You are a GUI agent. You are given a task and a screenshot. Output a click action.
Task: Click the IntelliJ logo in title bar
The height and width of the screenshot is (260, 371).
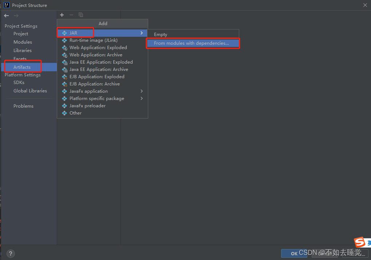(x=7, y=5)
